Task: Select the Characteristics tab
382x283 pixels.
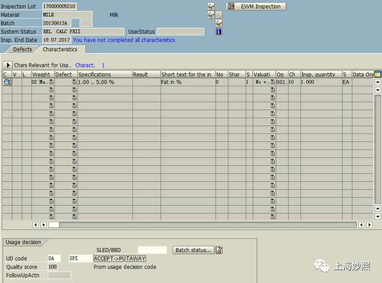Action: [60, 49]
